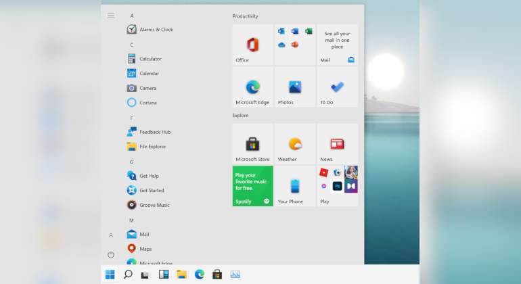
Task: Click the Start button on taskbar
Action: pos(110,275)
